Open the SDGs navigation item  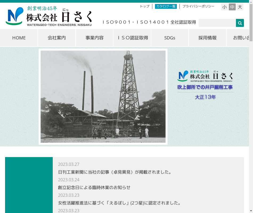coord(170,38)
